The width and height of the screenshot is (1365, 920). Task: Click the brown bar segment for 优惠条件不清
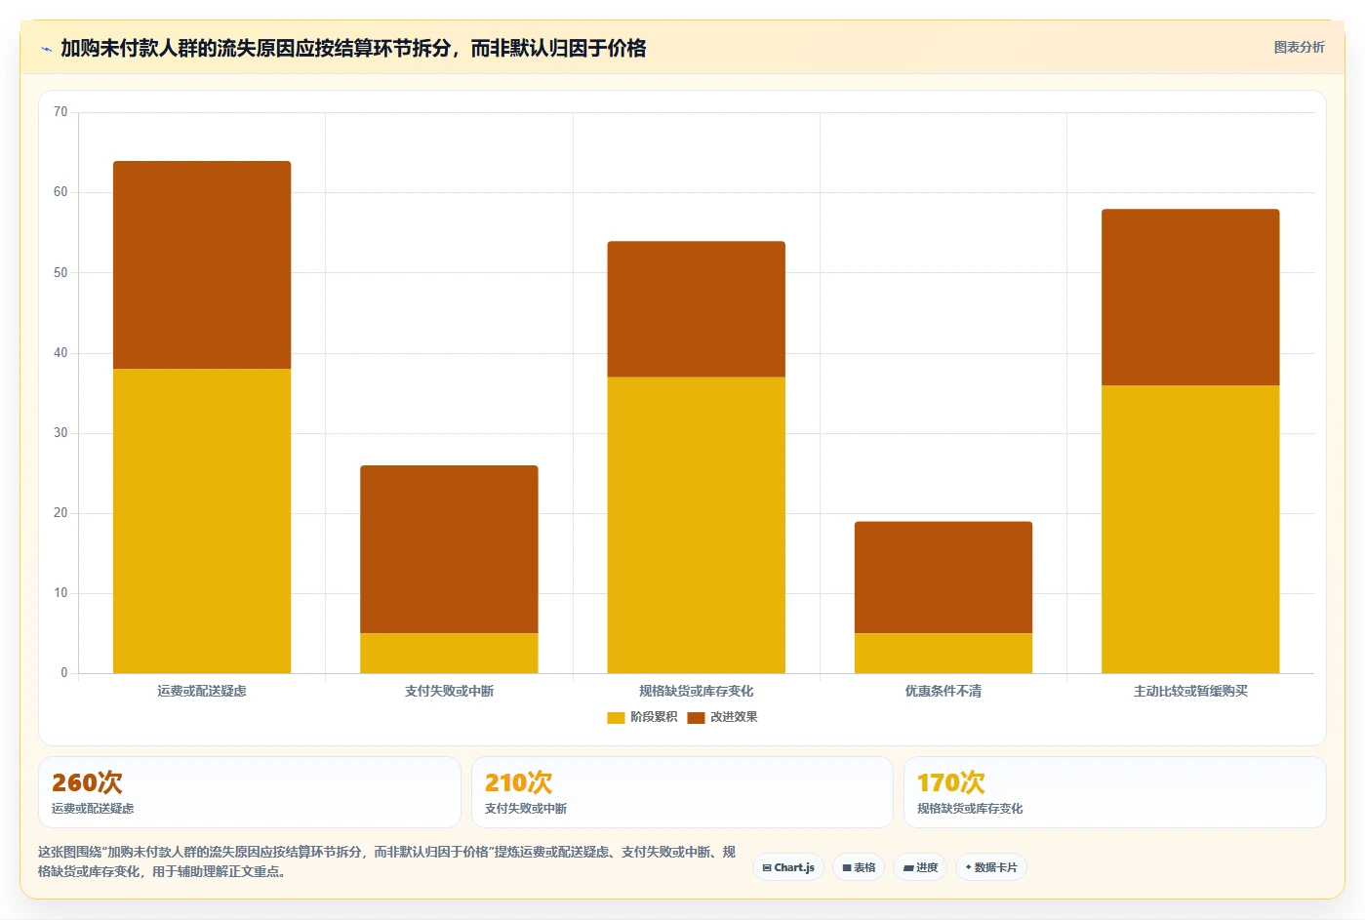pyautogui.click(x=943, y=578)
